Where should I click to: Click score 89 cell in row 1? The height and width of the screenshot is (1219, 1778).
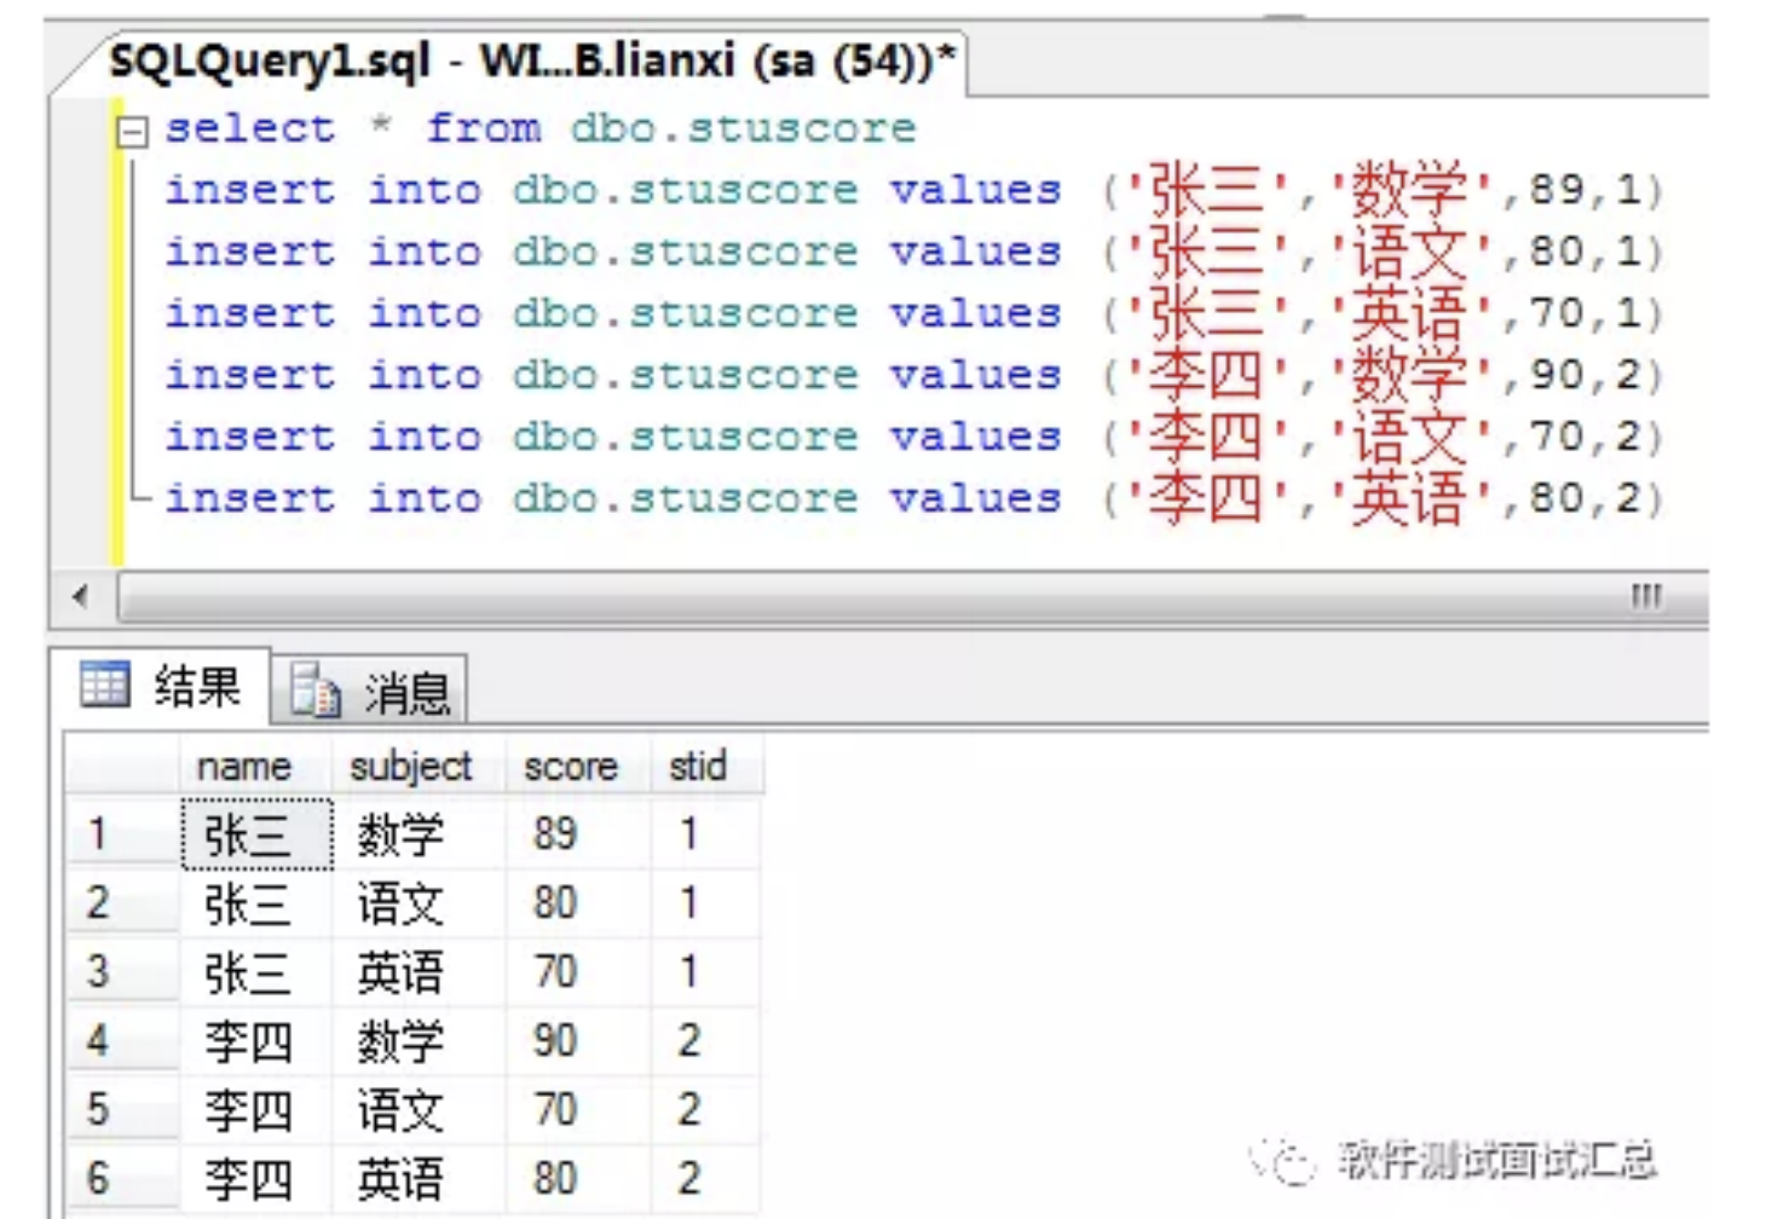pyautogui.click(x=578, y=834)
